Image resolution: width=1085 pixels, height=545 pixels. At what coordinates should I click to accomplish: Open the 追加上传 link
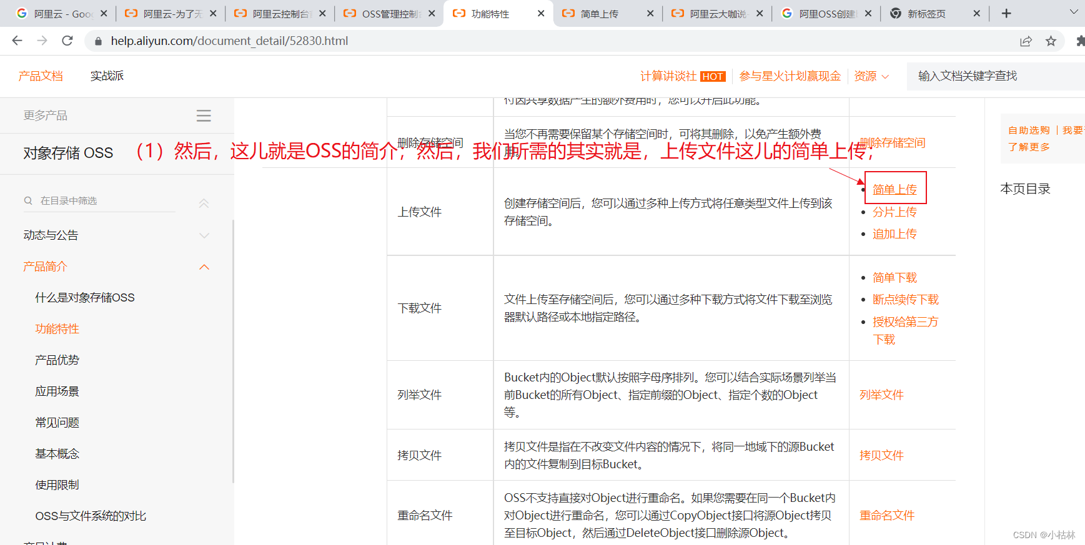[894, 234]
